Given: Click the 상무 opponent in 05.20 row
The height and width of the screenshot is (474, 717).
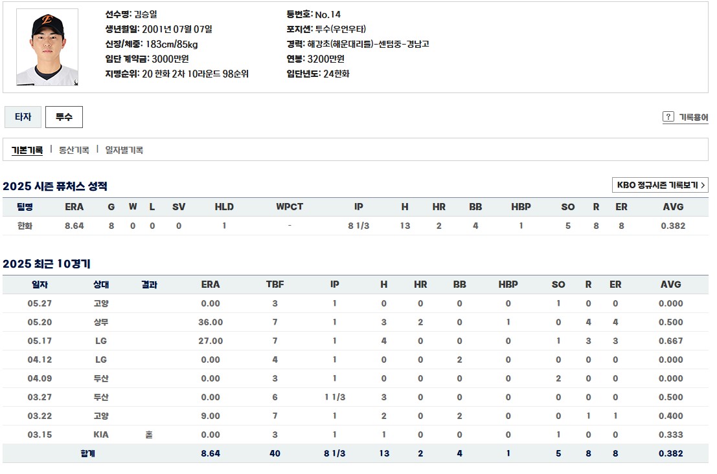Looking at the screenshot, I should (x=101, y=322).
